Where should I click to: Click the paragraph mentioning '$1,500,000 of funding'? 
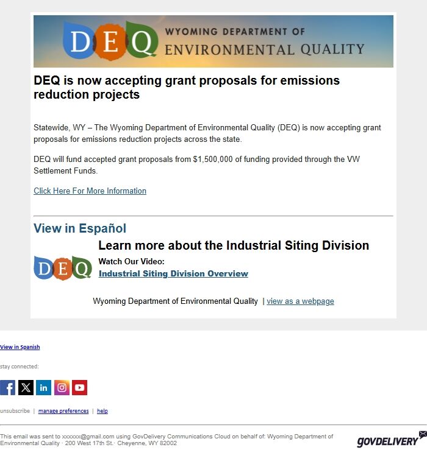coord(196,165)
